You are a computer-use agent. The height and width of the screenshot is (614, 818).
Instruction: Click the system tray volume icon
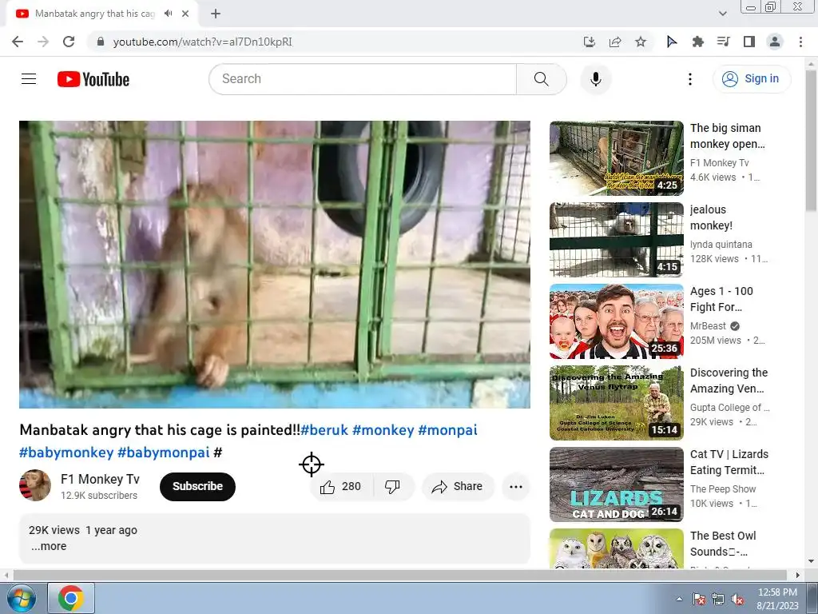click(737, 599)
